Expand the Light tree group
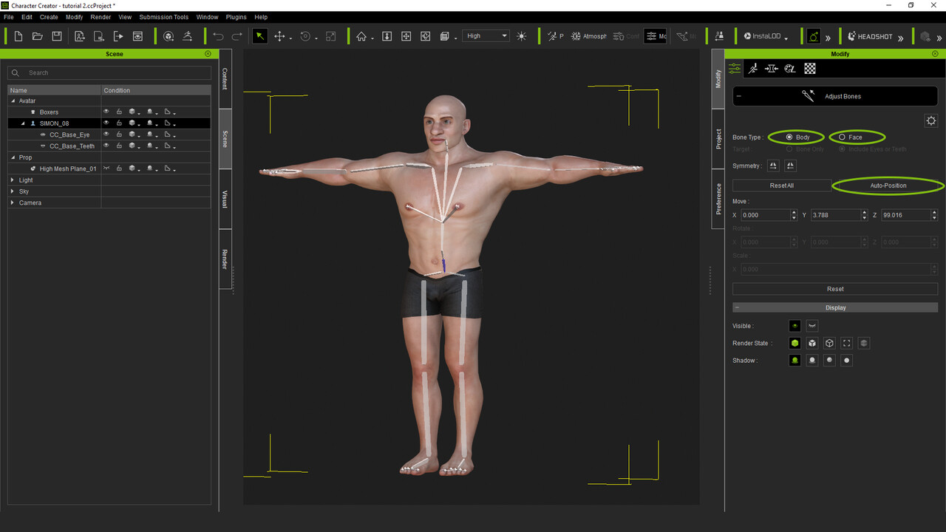The image size is (946, 532). point(13,180)
